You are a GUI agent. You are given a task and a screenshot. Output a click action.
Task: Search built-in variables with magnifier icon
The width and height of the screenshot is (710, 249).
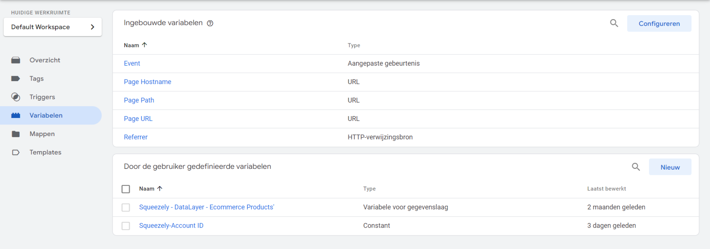pos(614,23)
